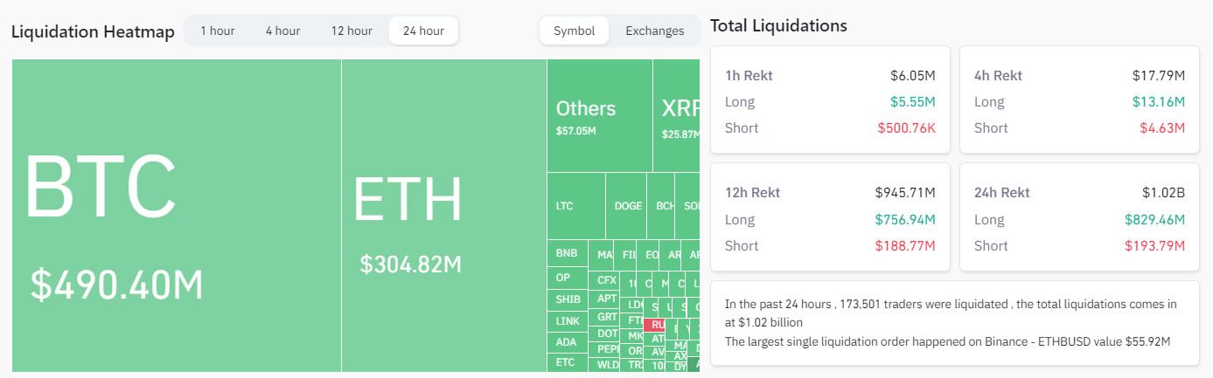Select the 4 hour tab
The image size is (1213, 378).
[x=282, y=31]
